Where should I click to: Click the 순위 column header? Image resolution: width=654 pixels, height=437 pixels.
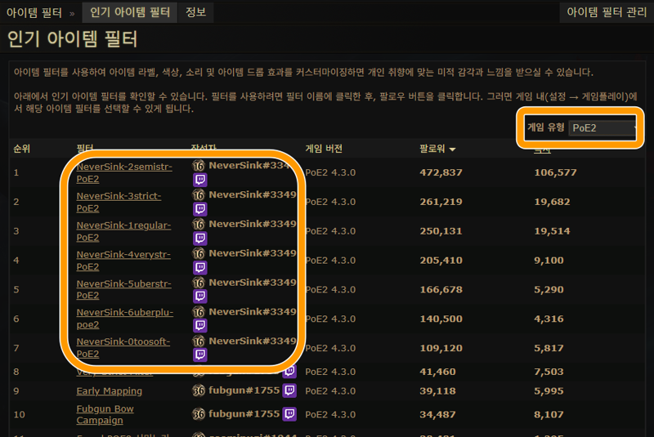pos(22,149)
